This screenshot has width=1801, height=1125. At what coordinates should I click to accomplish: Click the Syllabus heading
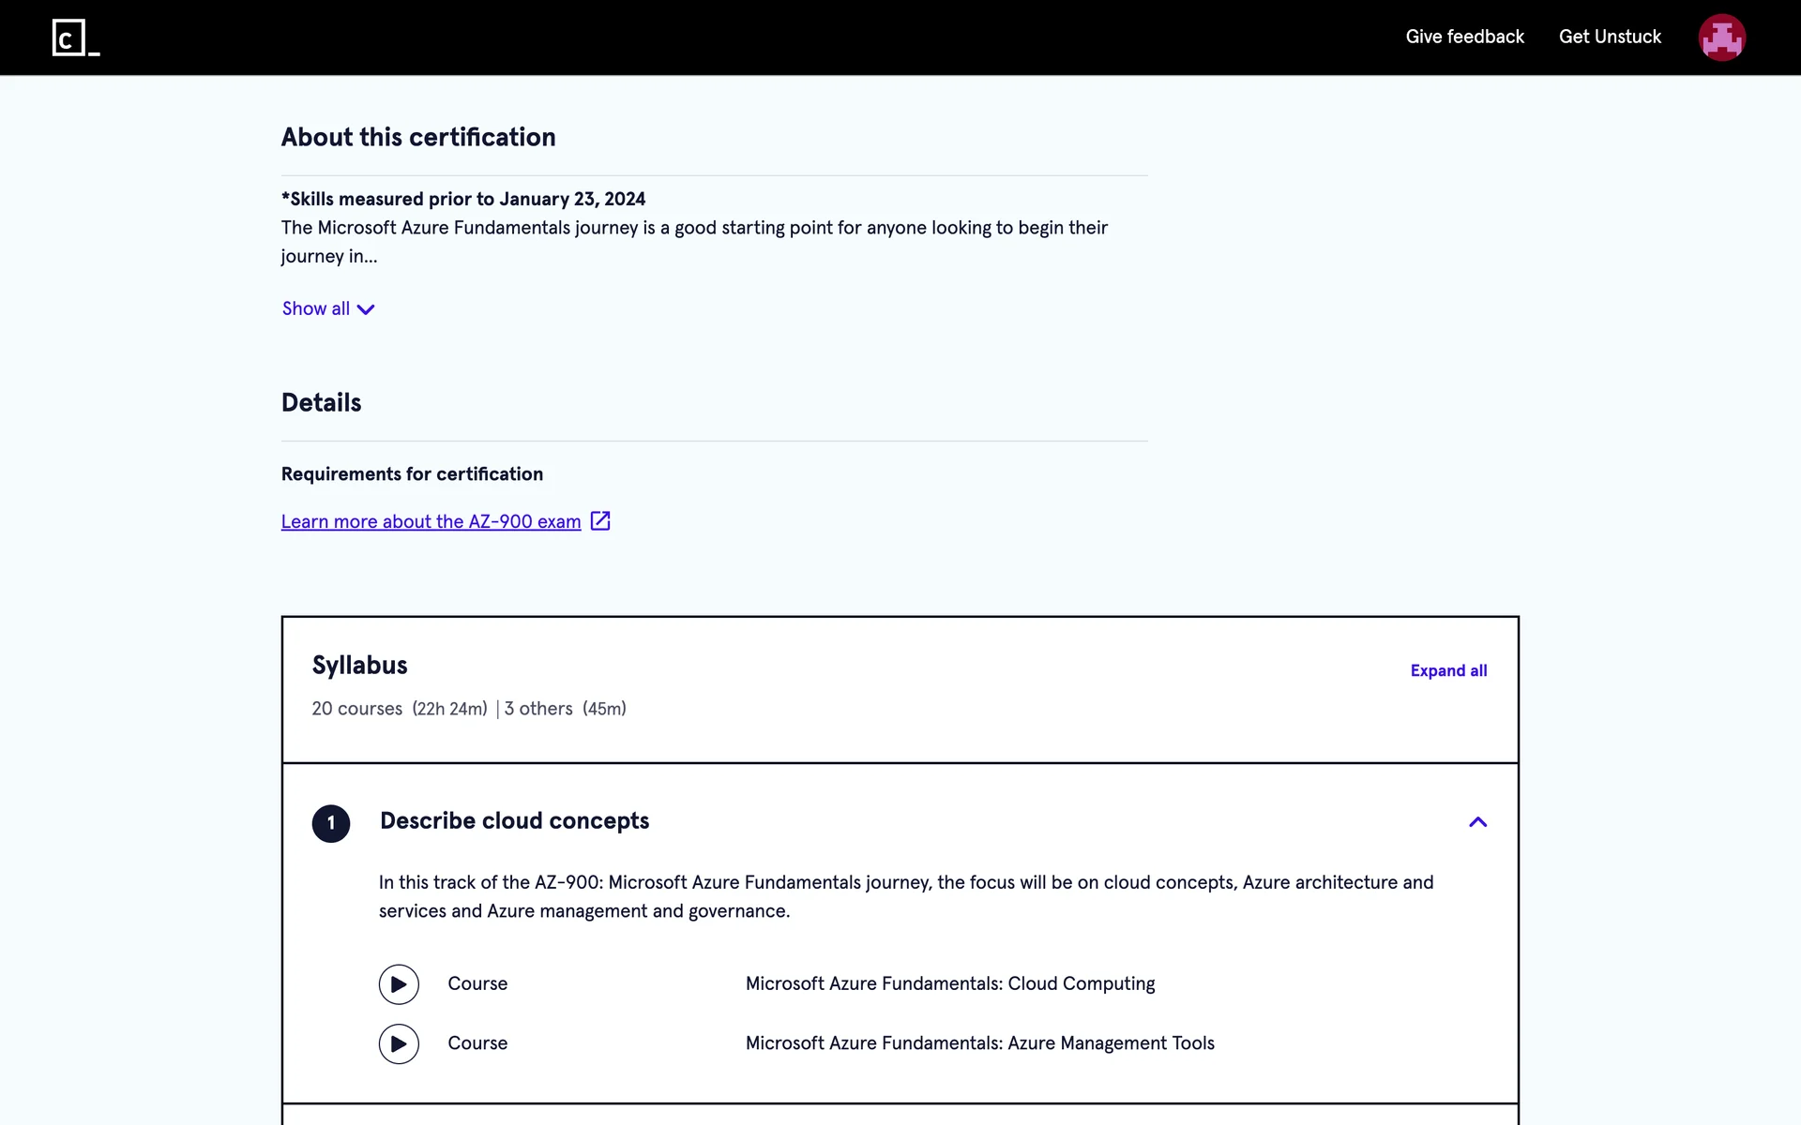tap(359, 665)
